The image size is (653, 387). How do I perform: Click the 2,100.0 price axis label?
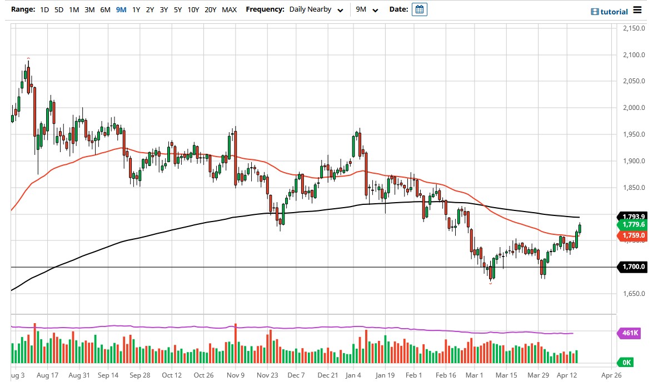pos(634,55)
